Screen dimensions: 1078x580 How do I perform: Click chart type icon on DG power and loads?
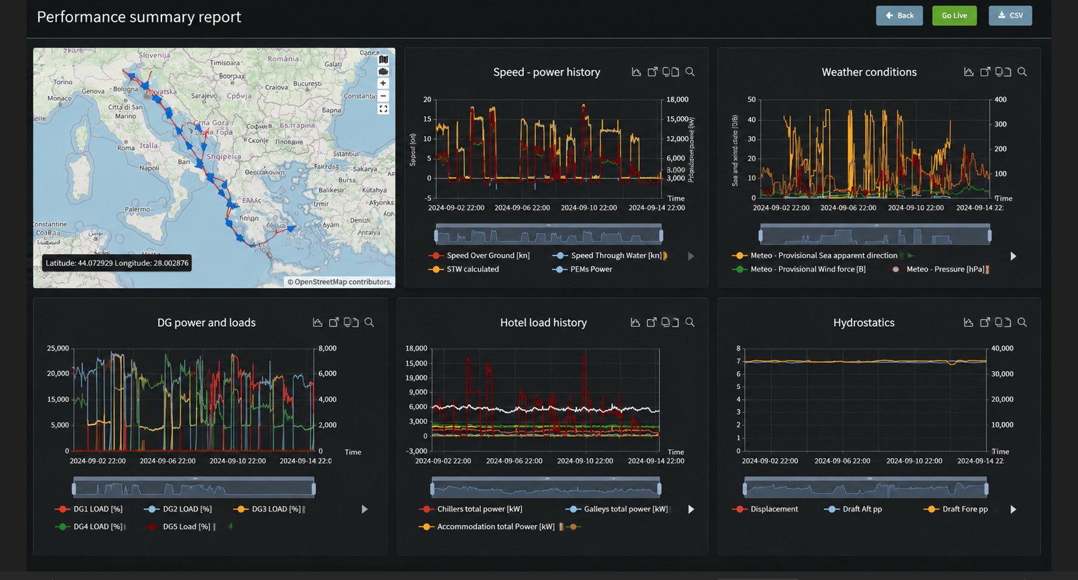[x=318, y=322]
